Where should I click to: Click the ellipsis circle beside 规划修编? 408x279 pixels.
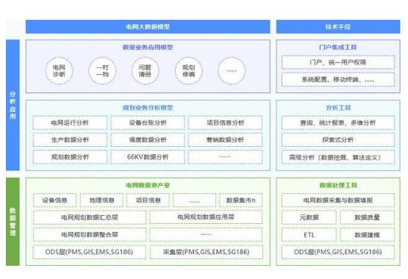232,71
